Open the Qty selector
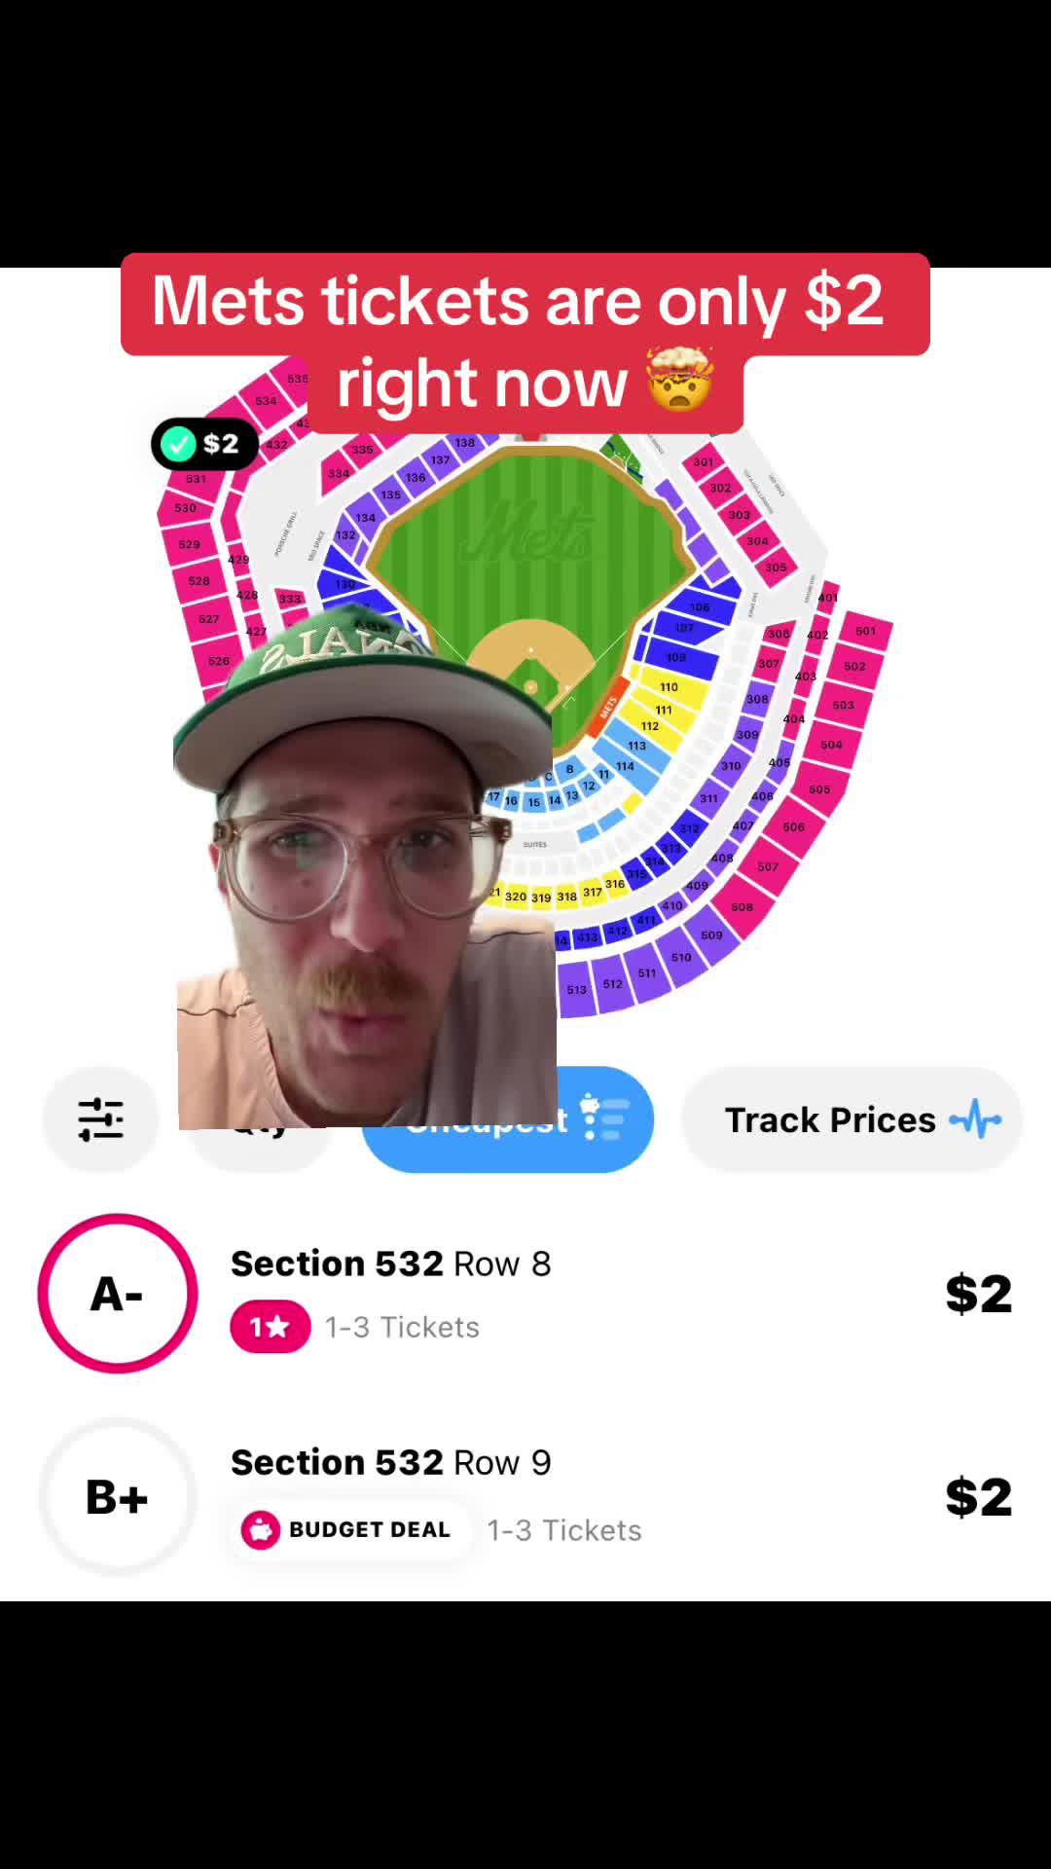Viewport: 1051px width, 1869px height. (x=258, y=1119)
